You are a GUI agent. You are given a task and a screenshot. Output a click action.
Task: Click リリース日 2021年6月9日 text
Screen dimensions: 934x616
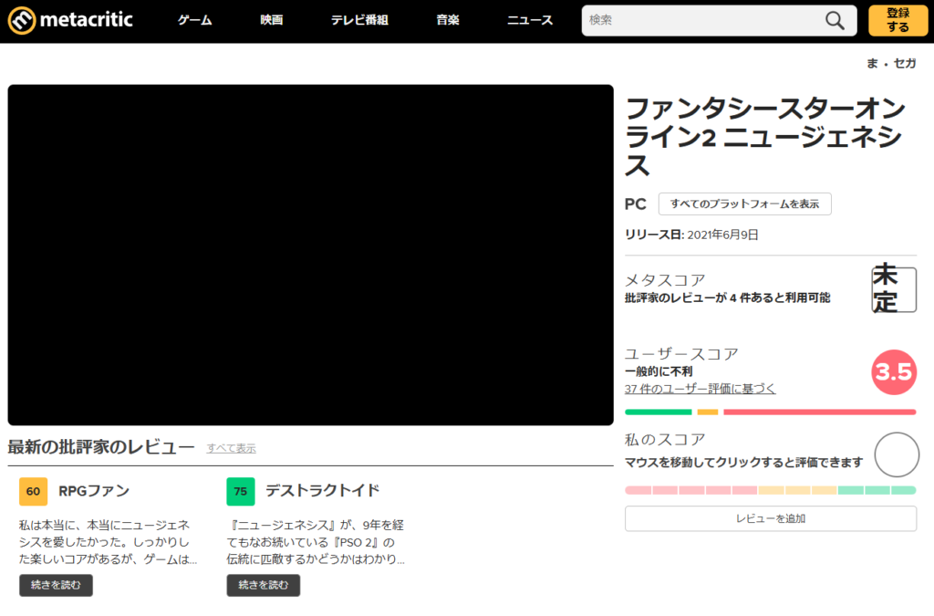(x=691, y=235)
